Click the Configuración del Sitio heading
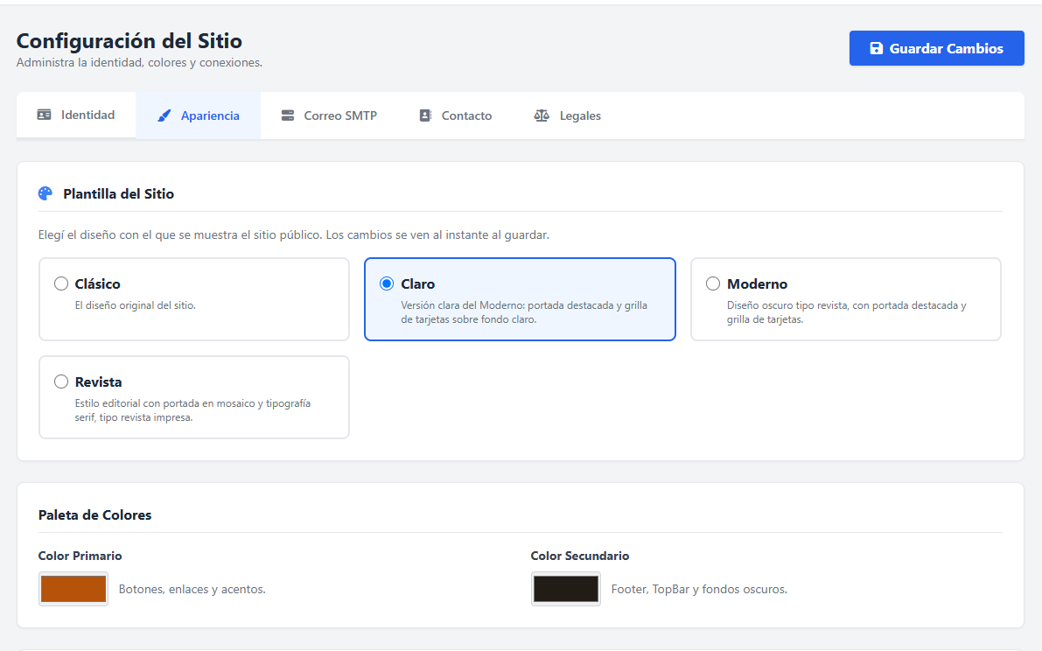Screen dimensions: 1042x651 point(129,40)
